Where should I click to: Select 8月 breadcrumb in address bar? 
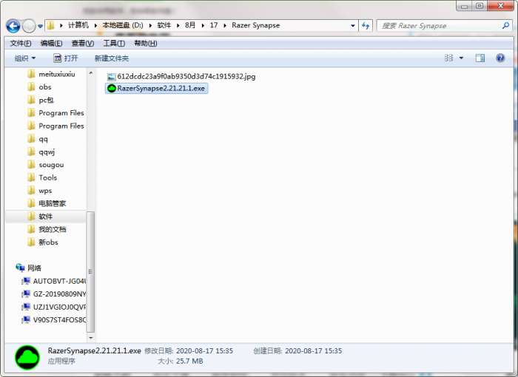coord(190,25)
